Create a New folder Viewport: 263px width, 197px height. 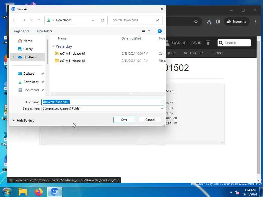click(45, 31)
